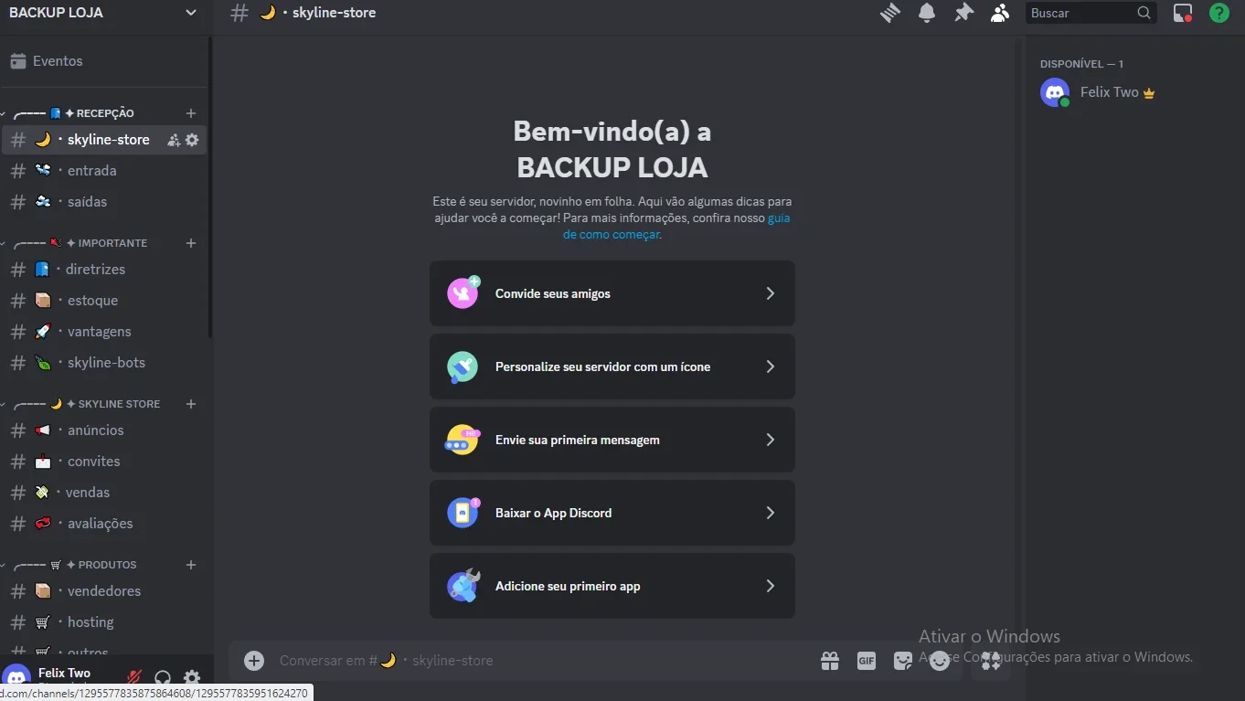Image resolution: width=1245 pixels, height=701 pixels.
Task: Open the Eventos item
Action: (x=104, y=61)
